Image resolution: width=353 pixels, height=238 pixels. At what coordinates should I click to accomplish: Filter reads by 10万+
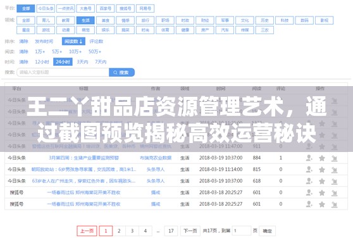click(x=75, y=51)
